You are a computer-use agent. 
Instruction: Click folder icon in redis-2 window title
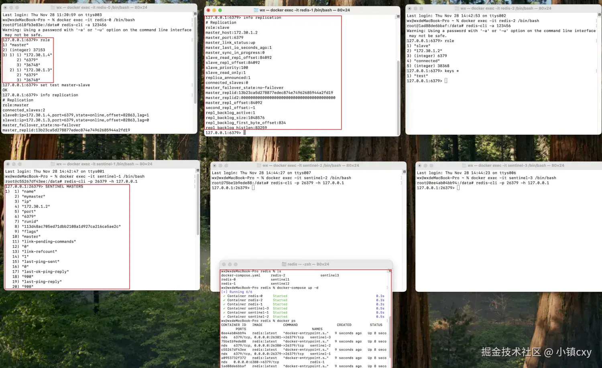pyautogui.click(x=457, y=8)
